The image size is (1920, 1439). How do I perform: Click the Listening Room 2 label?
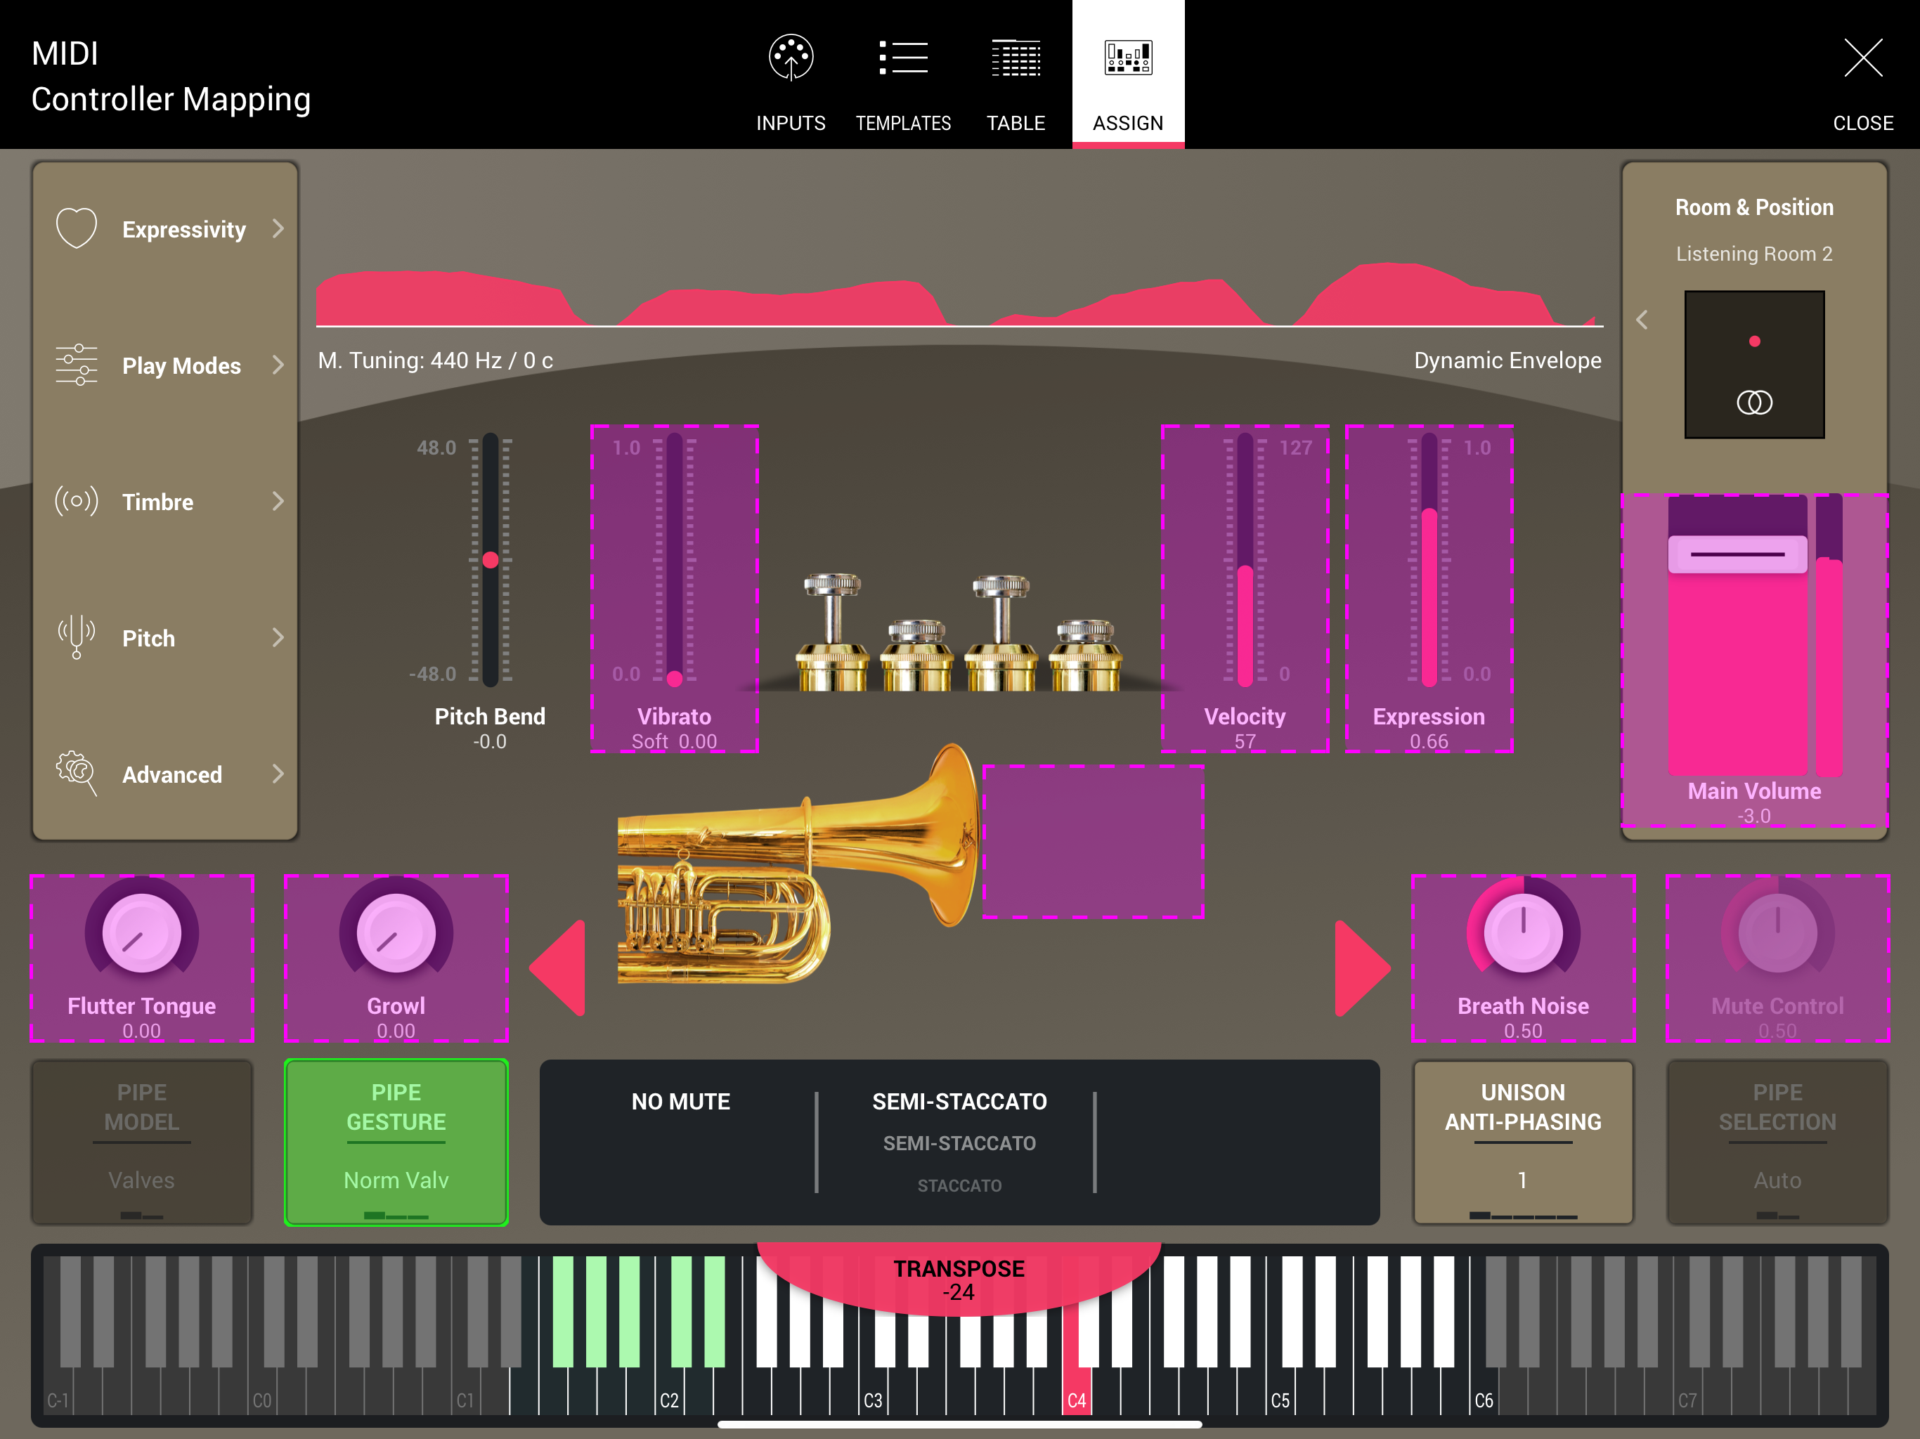click(x=1754, y=254)
